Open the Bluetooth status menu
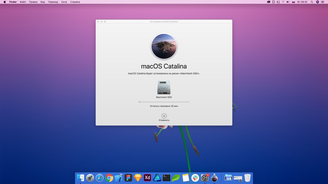 (278, 2)
